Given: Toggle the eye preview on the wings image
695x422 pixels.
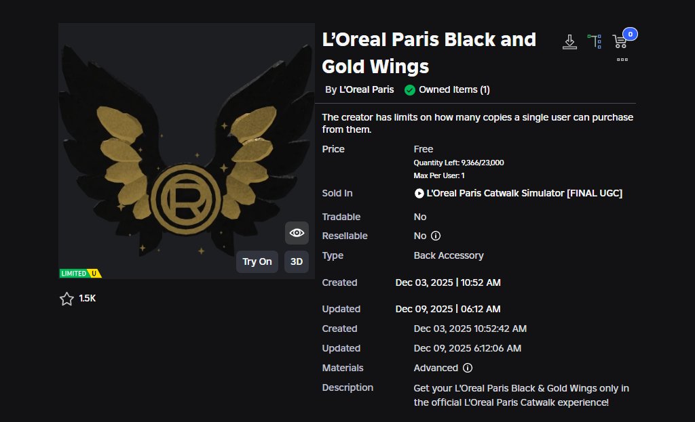Looking at the screenshot, I should pyautogui.click(x=297, y=232).
